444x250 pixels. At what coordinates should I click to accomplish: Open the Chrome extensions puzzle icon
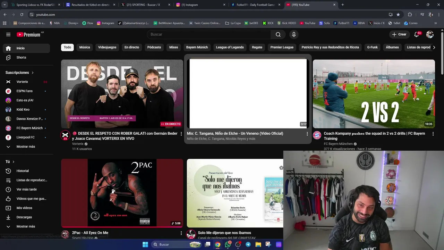click(410, 15)
